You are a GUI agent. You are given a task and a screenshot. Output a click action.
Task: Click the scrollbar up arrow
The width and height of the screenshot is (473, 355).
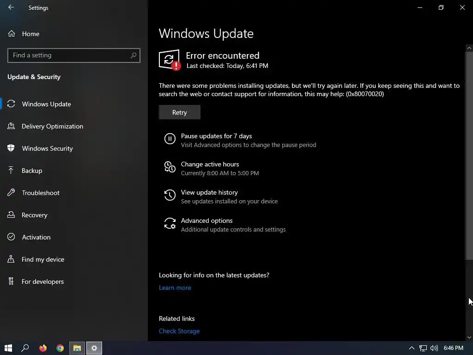click(469, 48)
